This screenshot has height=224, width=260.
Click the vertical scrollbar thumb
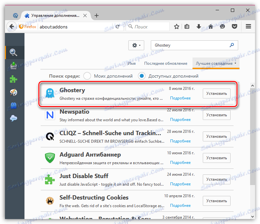pos(252,136)
